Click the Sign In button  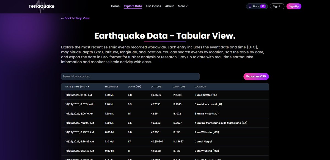277,6
